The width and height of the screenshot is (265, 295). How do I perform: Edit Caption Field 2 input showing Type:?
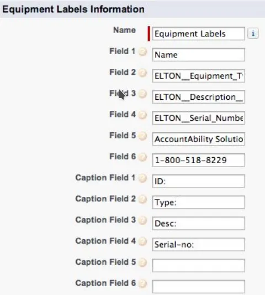[199, 202]
